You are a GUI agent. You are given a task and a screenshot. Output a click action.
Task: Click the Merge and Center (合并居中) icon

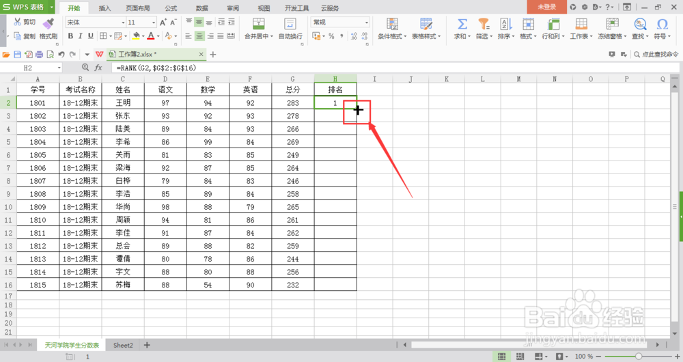(x=259, y=23)
